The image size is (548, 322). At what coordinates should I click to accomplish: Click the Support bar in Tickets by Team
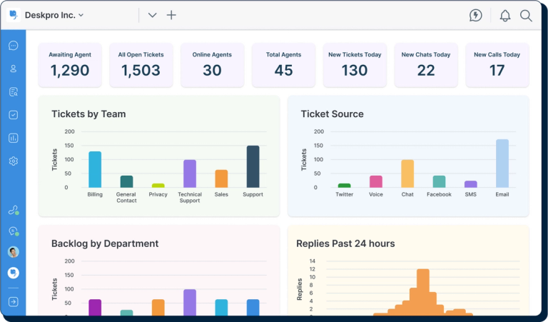tap(253, 166)
